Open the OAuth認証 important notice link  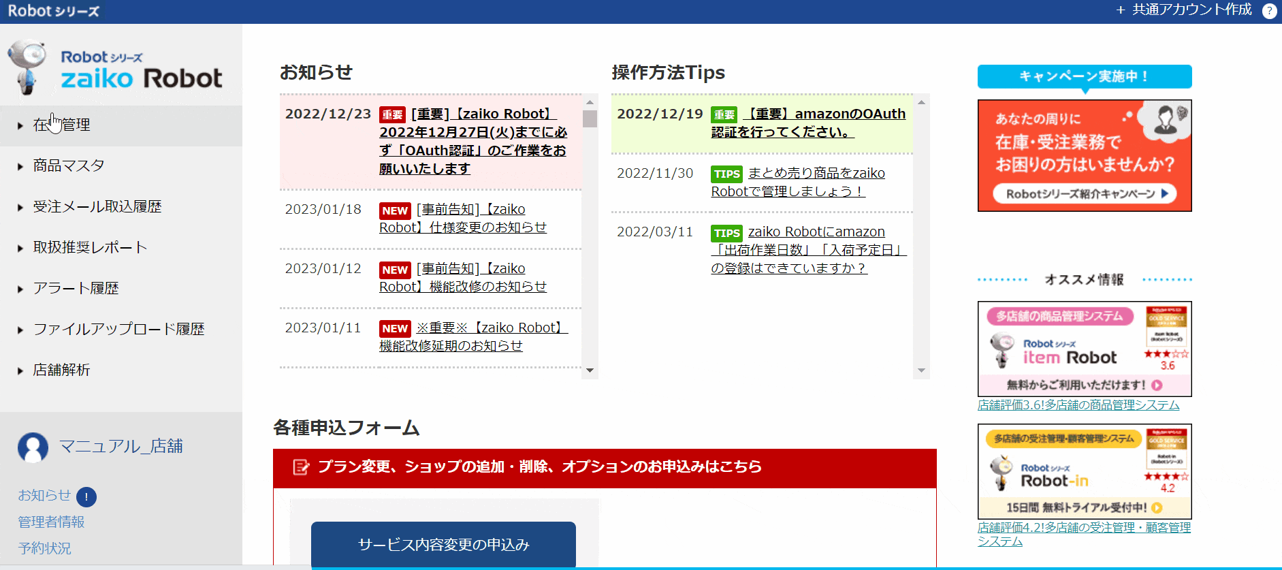(x=473, y=142)
